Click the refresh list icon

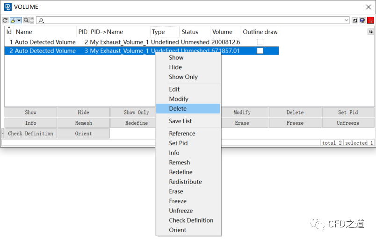[5, 21]
